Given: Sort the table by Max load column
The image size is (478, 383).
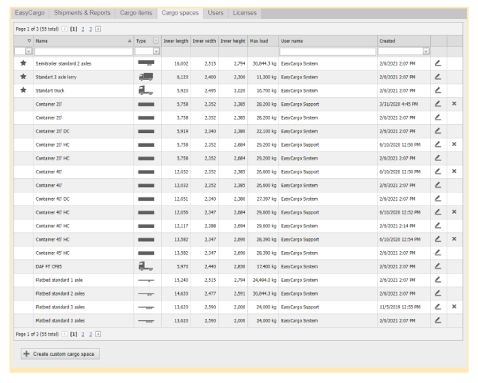Looking at the screenshot, I should (x=259, y=41).
